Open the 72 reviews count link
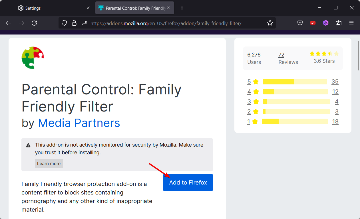This screenshot has width=360, height=219. click(x=281, y=55)
